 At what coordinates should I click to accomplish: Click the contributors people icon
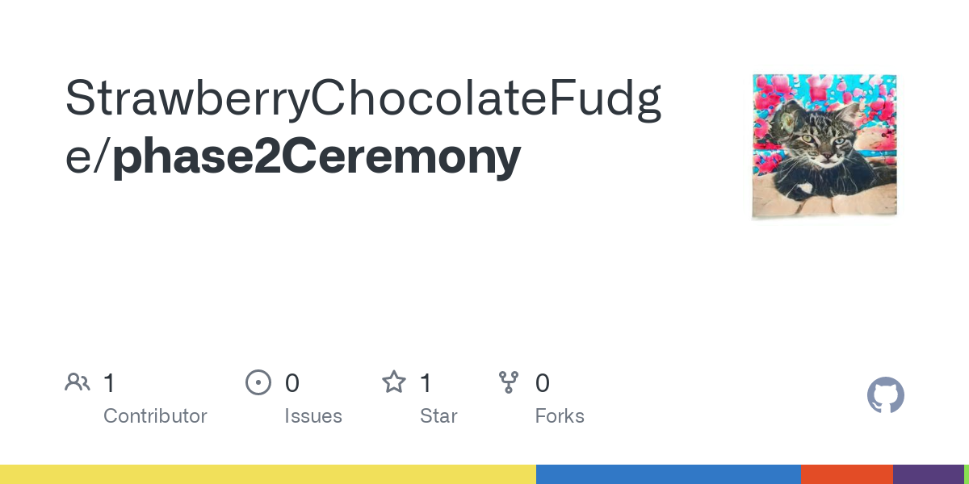coord(78,382)
